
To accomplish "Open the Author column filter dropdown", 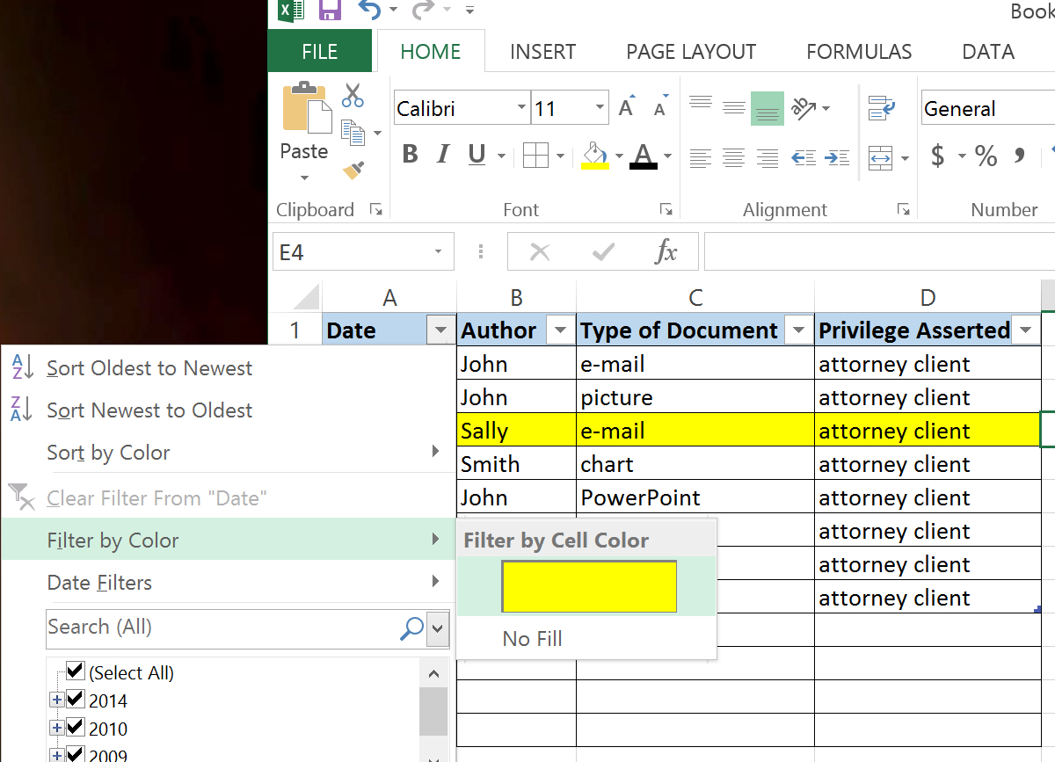I will 560,330.
